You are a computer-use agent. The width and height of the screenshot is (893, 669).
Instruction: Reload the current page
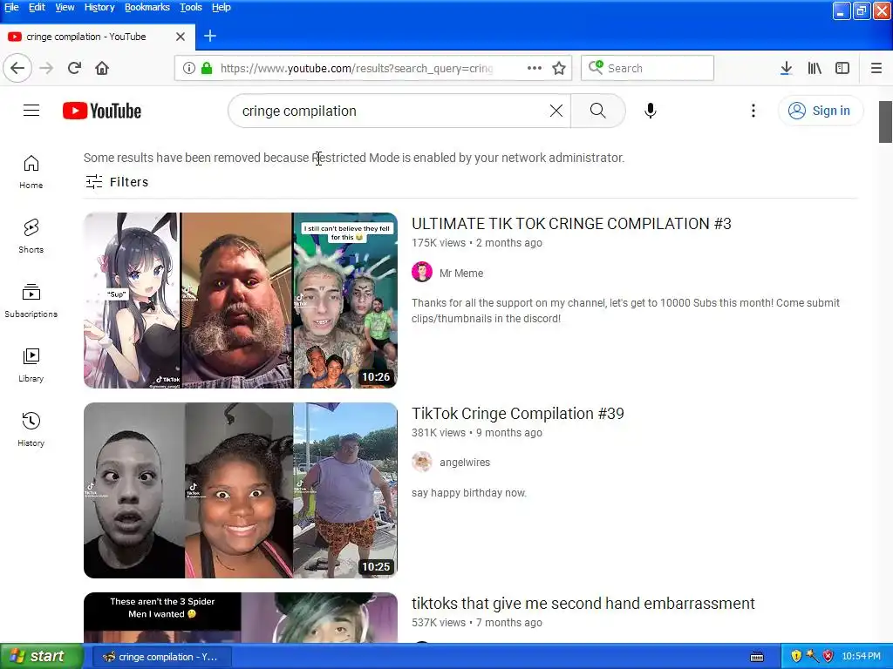click(x=74, y=68)
